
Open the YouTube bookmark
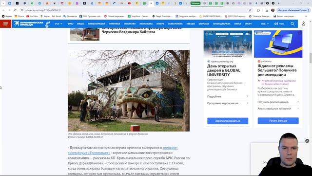point(32,16)
